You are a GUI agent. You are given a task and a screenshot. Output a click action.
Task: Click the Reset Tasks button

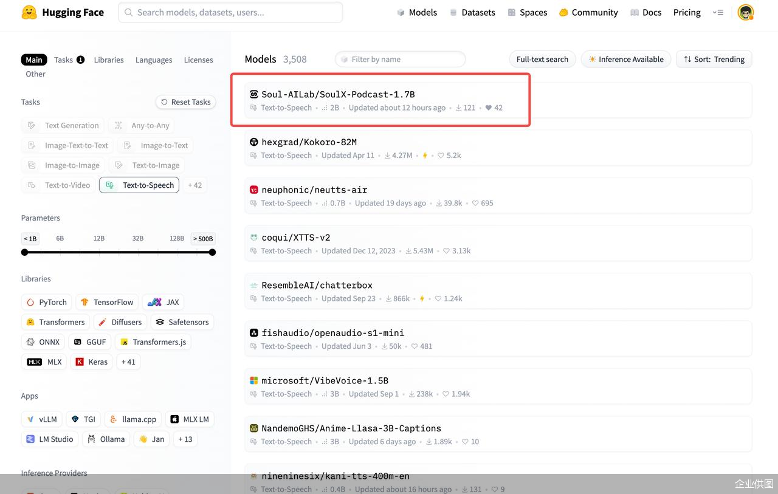(186, 102)
